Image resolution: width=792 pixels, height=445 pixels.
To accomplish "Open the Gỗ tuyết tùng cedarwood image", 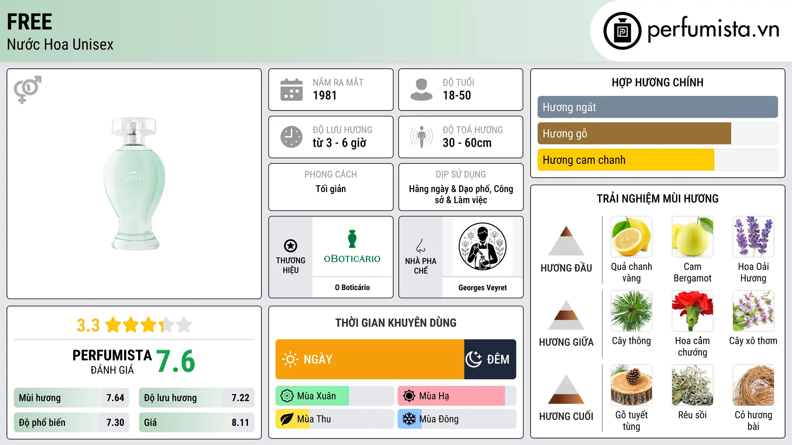I will [631, 385].
